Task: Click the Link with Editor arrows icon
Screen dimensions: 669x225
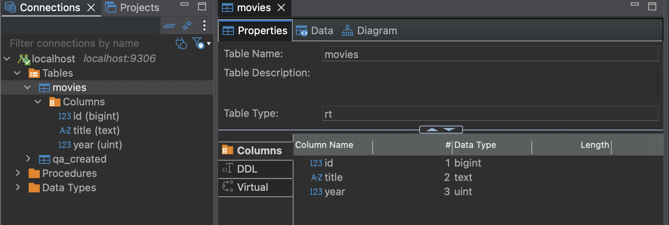Action: (187, 26)
